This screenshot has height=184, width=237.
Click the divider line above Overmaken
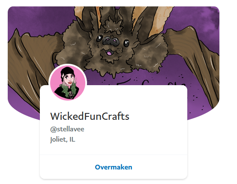pos(114,155)
